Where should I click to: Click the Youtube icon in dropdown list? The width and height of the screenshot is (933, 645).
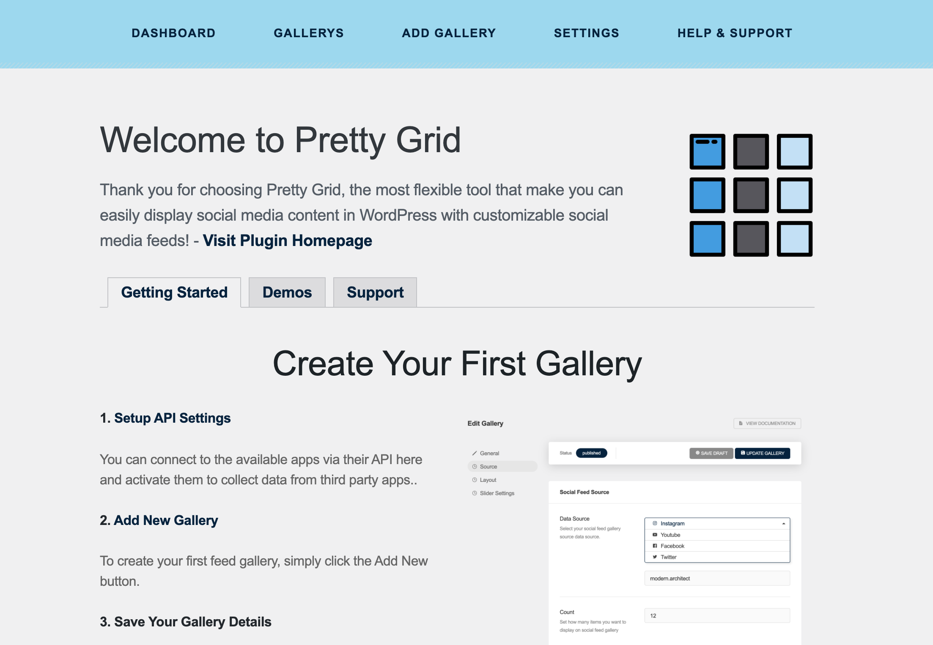pyautogui.click(x=655, y=535)
